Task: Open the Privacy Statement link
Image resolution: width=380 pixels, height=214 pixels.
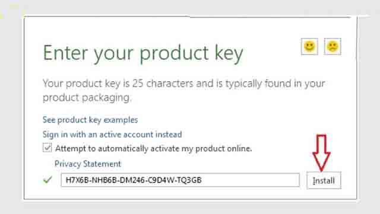Action: [x=87, y=164]
